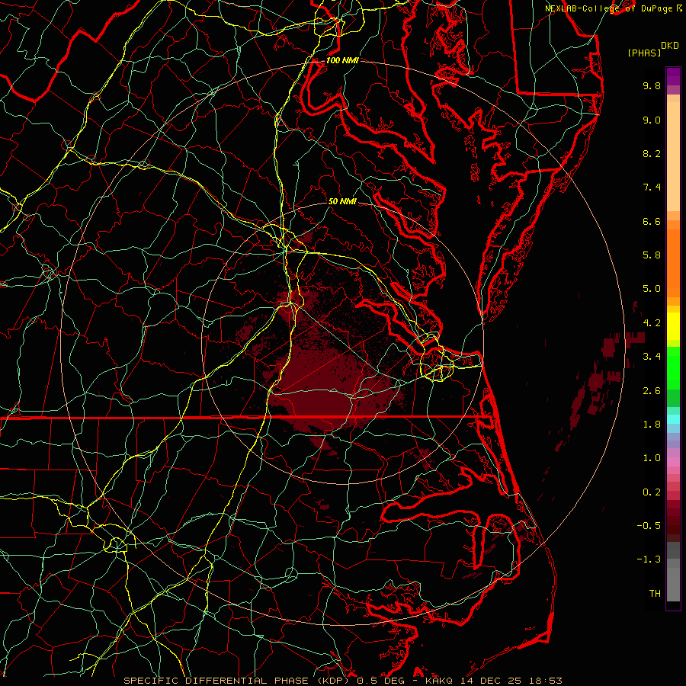The image size is (686, 686).
Task: Click the KAKQ radar site identifier
Action: (x=441, y=681)
